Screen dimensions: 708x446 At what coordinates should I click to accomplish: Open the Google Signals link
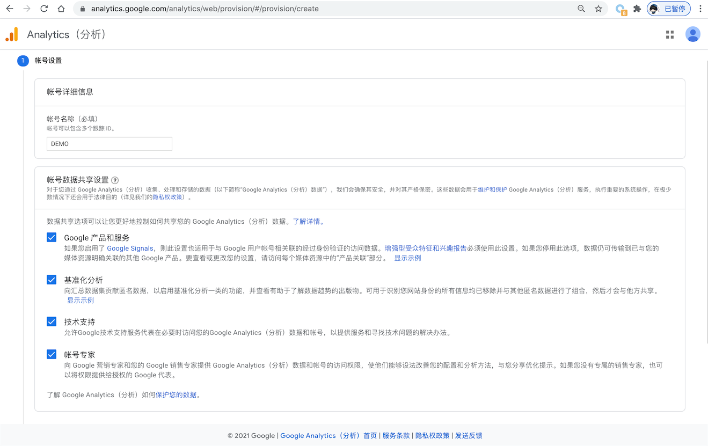tap(130, 248)
